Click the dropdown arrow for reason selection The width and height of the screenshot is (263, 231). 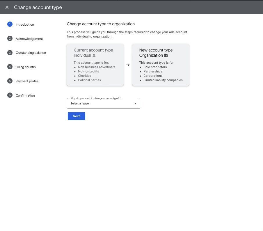tap(135, 103)
